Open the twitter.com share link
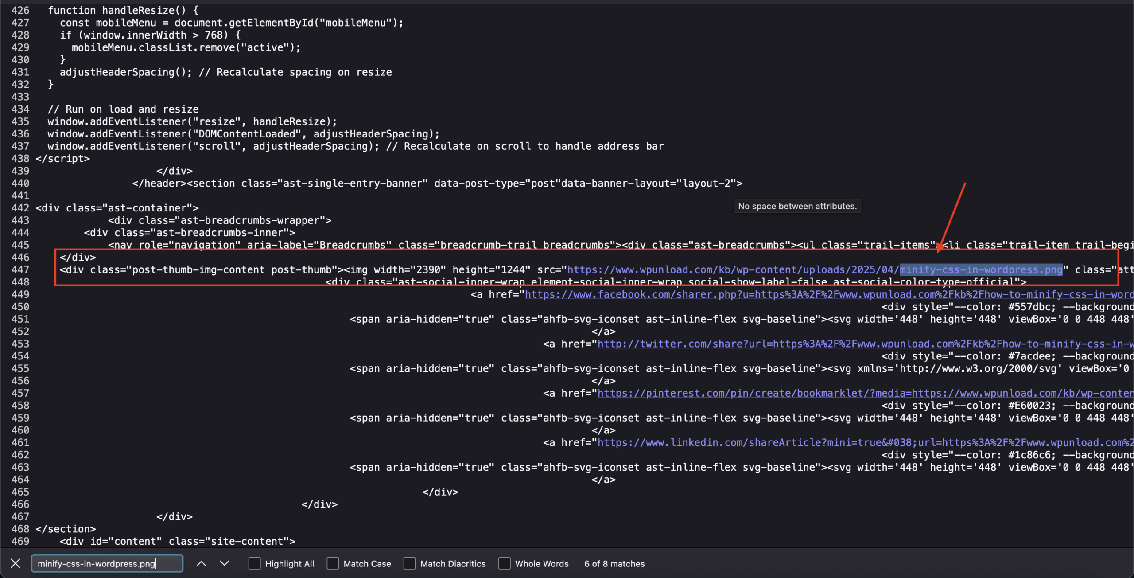Image resolution: width=1134 pixels, height=578 pixels. (865, 344)
